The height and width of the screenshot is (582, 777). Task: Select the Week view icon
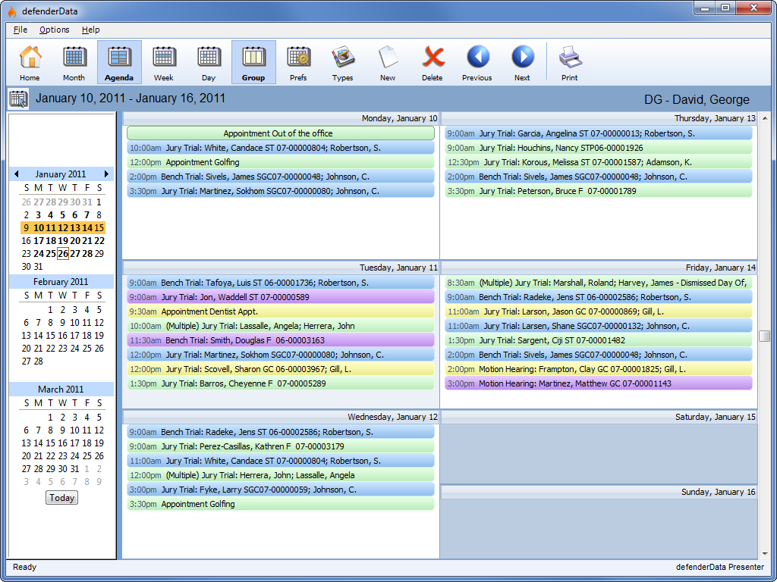164,62
